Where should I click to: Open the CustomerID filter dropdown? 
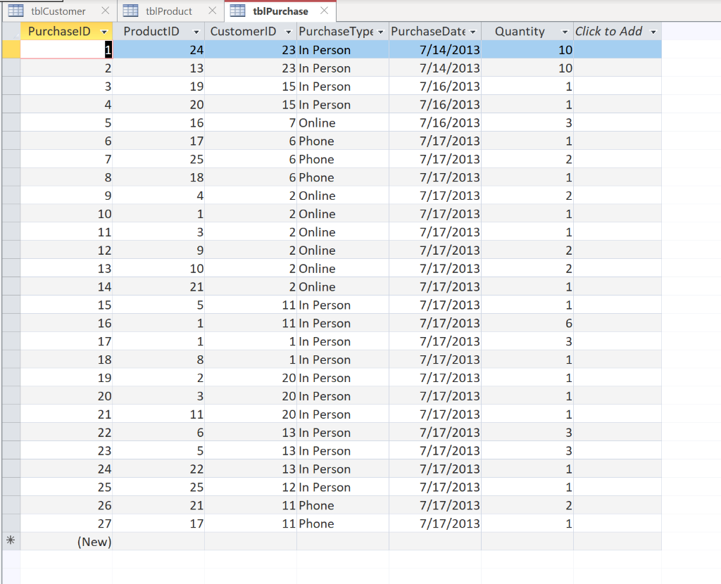point(289,31)
